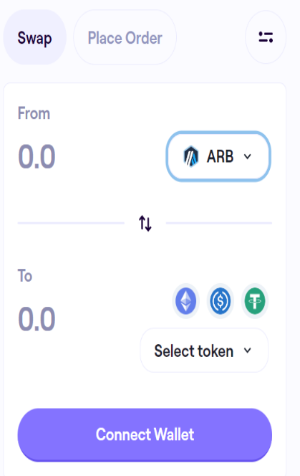Viewport: 300px width, 476px height.
Task: Click the Connect Wallet button
Action: (145, 434)
